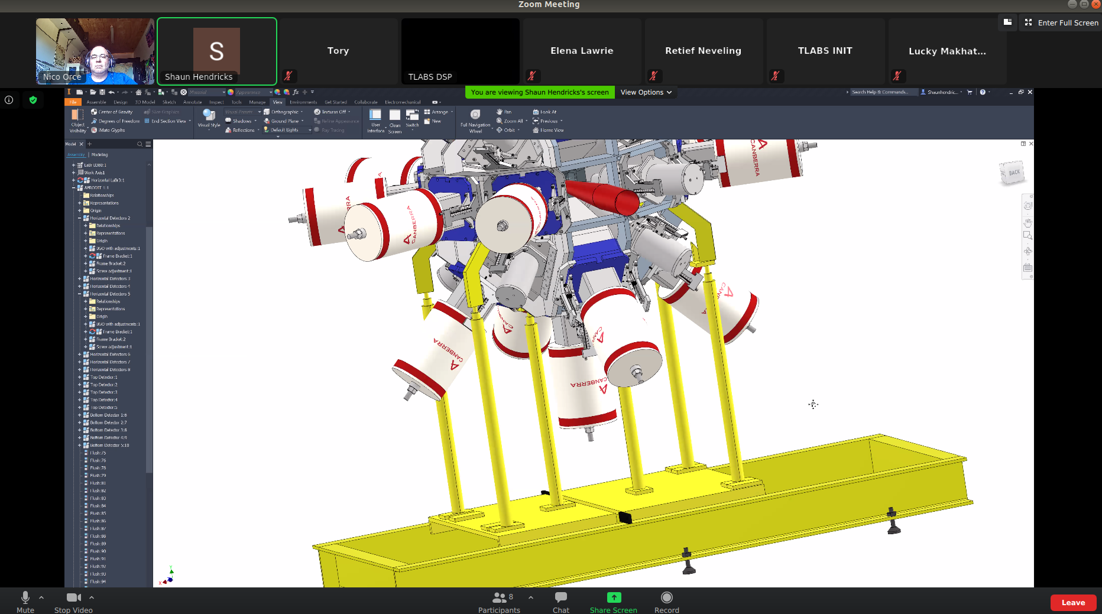1102x614 pixels.
Task: Open the Textures Off dropdown
Action: (x=332, y=112)
